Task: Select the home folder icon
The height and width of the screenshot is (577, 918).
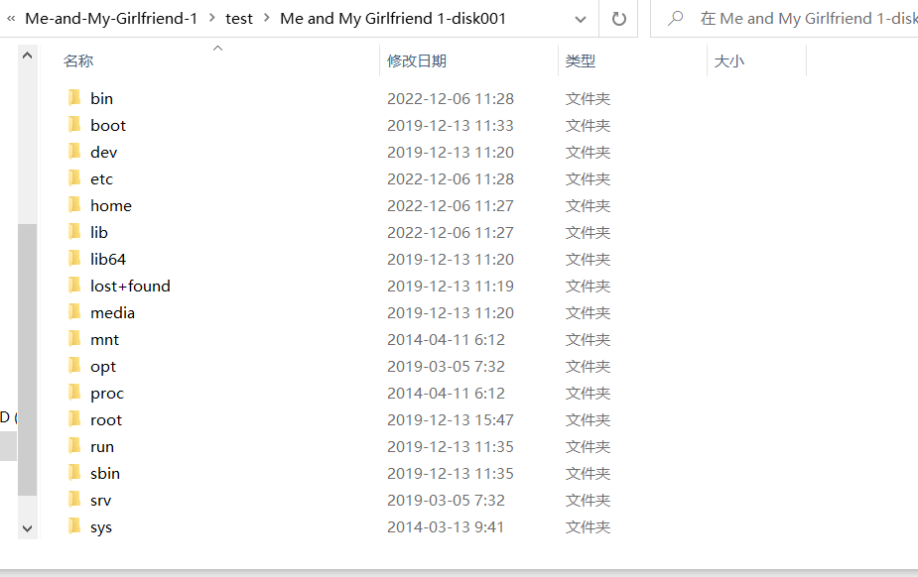Action: coord(74,205)
